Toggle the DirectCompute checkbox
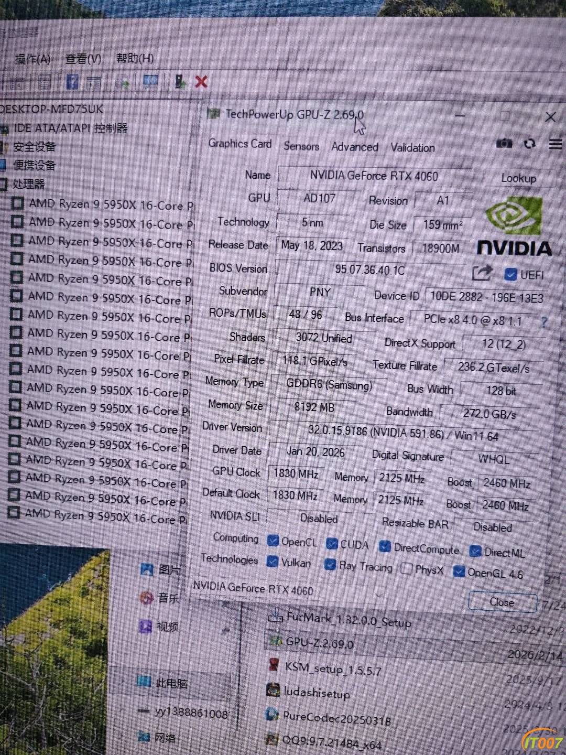This screenshot has width=566, height=755. click(x=385, y=547)
